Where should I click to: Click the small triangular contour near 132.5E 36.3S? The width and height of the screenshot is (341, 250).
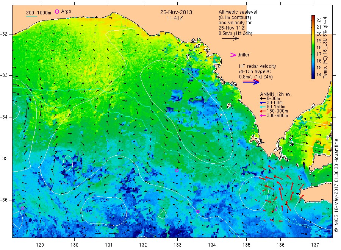pyautogui.click(x=163, y=214)
